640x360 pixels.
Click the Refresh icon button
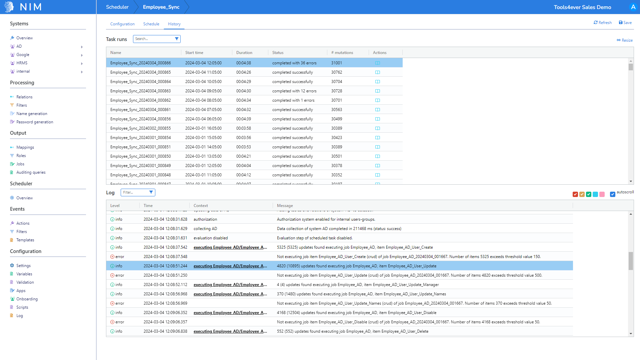coord(596,23)
